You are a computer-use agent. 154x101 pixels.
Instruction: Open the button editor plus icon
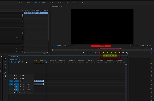[x=152, y=53]
